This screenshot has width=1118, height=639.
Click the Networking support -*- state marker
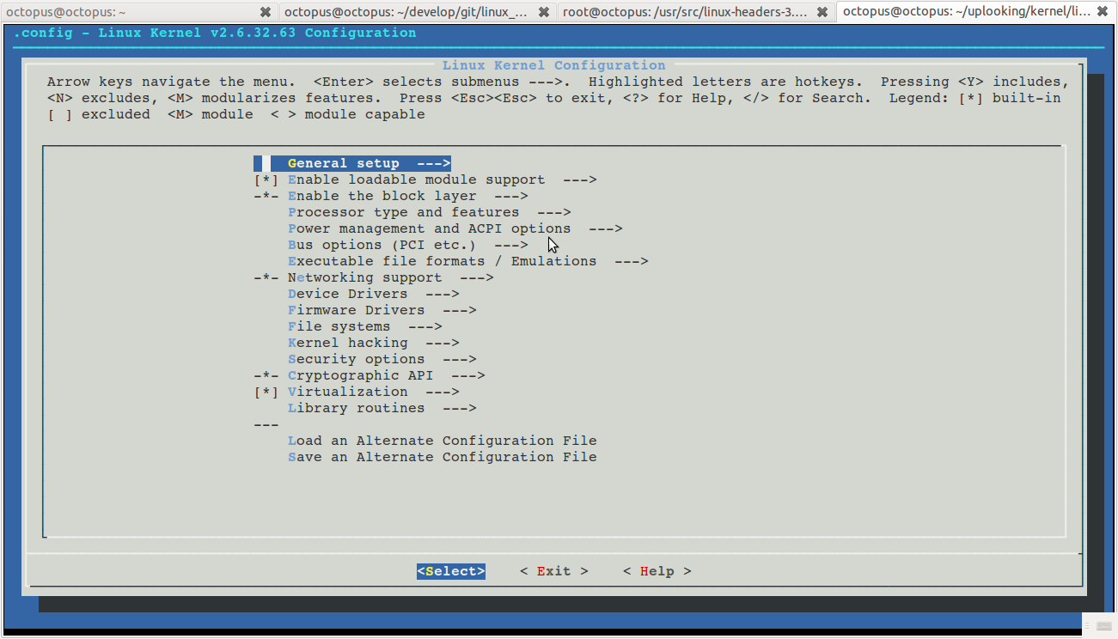coord(266,277)
